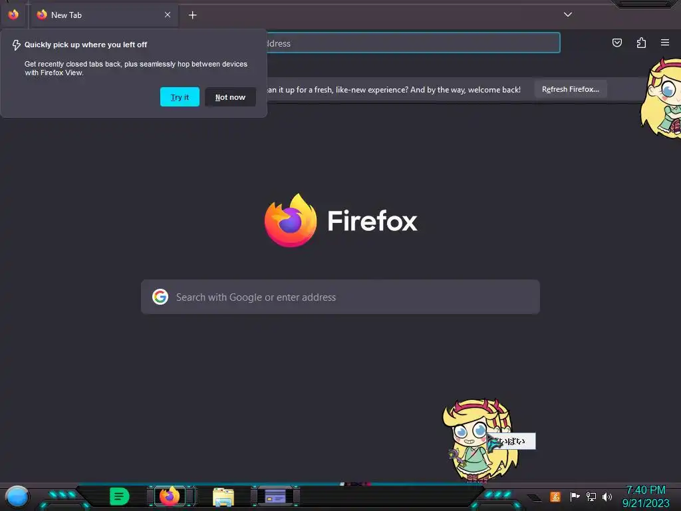
Task: Click the Google logo in the search box
Action: pos(160,297)
